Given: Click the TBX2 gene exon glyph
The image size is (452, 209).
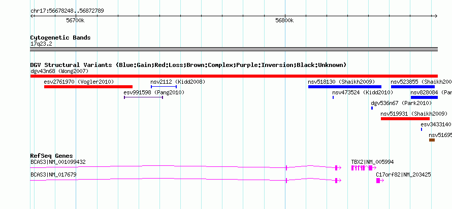Looking at the screenshot, I should (x=364, y=168).
